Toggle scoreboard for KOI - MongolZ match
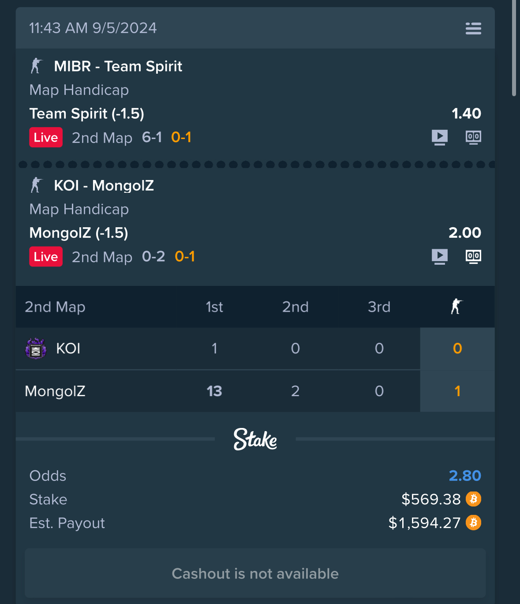The image size is (520, 604). click(x=473, y=256)
